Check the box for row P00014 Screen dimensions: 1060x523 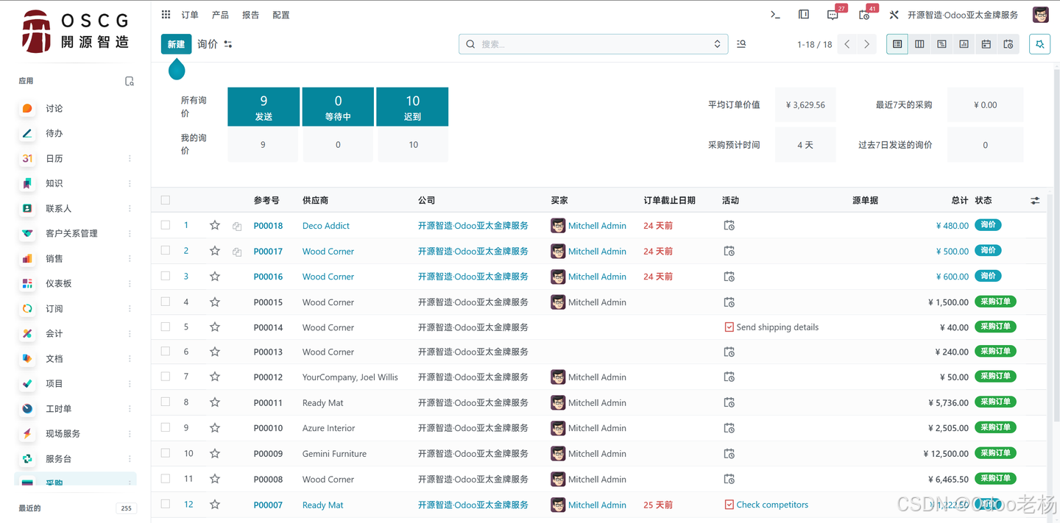[x=166, y=327]
